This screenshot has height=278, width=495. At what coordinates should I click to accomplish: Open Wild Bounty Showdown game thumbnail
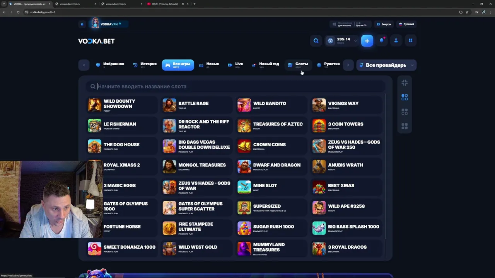click(94, 105)
